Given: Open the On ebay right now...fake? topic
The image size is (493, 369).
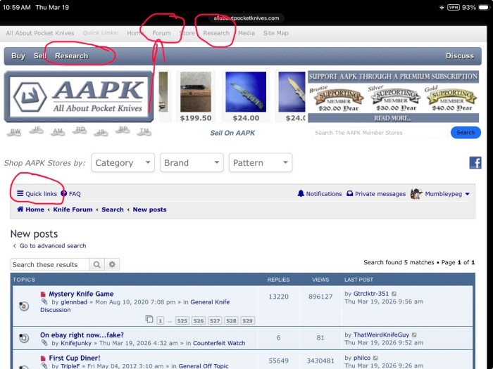Looking at the screenshot, I should [82, 335].
